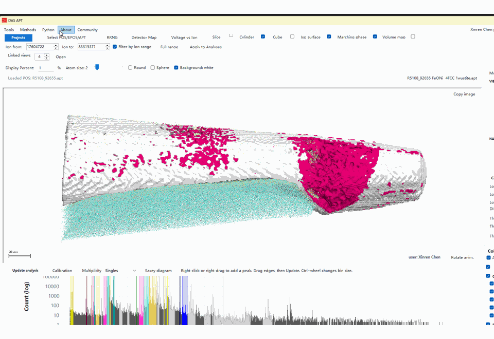This screenshot has height=339, width=494.
Task: Turn on the Volume map checkbox
Action: (413, 36)
